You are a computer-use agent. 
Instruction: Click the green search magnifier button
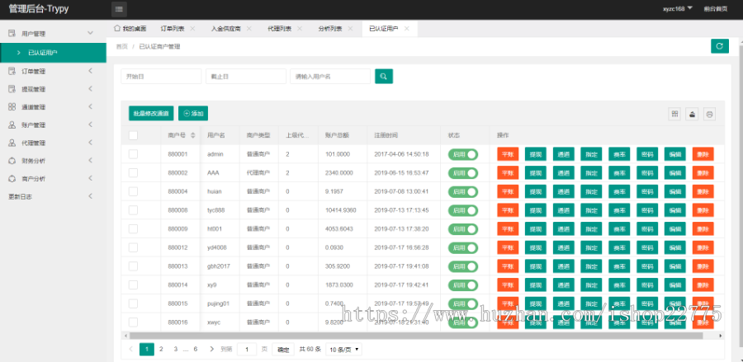[384, 76]
